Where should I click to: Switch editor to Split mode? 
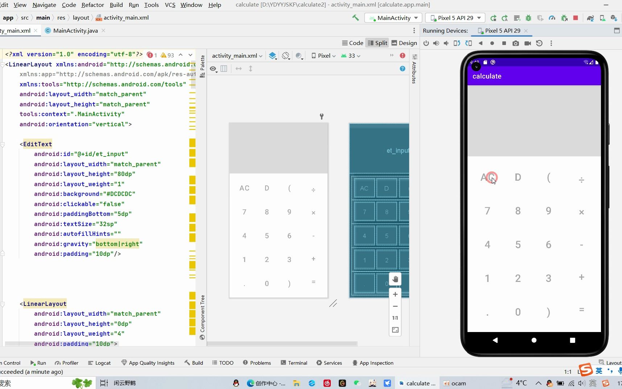[x=377, y=43]
